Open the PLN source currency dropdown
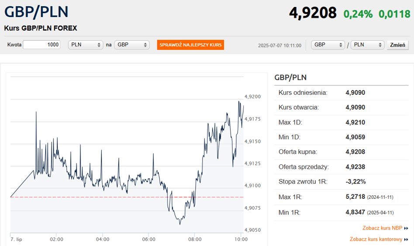 click(86, 45)
